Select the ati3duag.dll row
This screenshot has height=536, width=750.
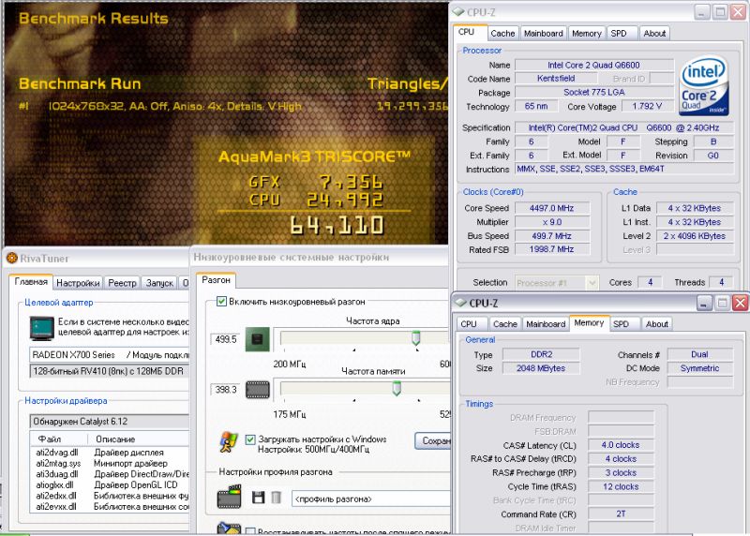[111, 474]
